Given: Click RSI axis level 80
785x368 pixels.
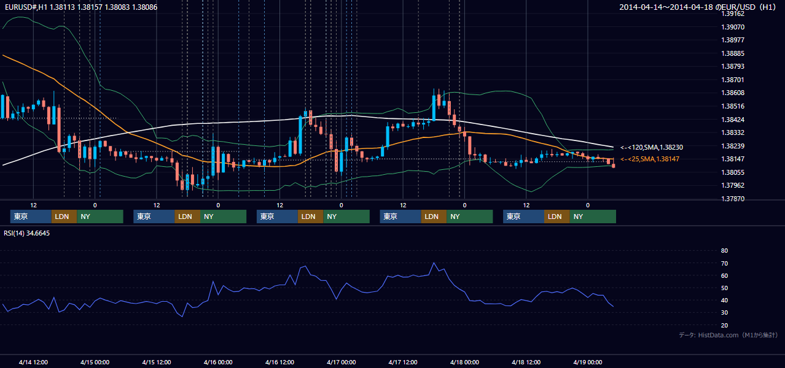Looking at the screenshot, I should click(x=724, y=251).
